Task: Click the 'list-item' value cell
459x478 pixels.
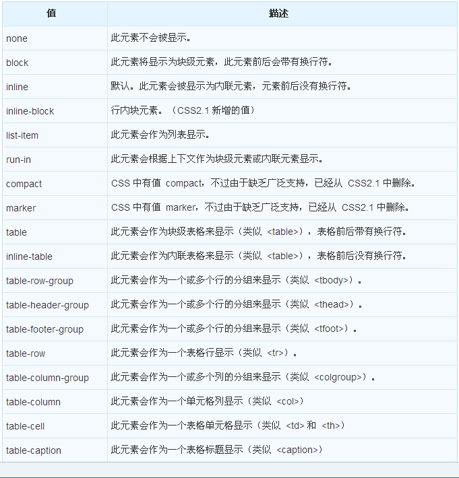Action: 22,135
